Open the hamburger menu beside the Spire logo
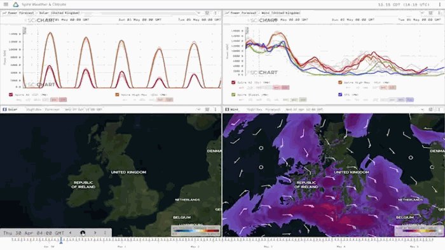 (6, 4)
